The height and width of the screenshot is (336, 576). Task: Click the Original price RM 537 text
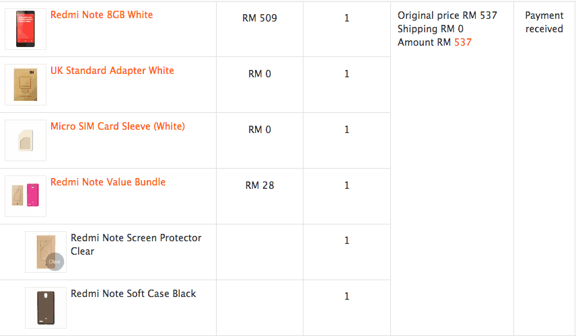click(x=447, y=15)
